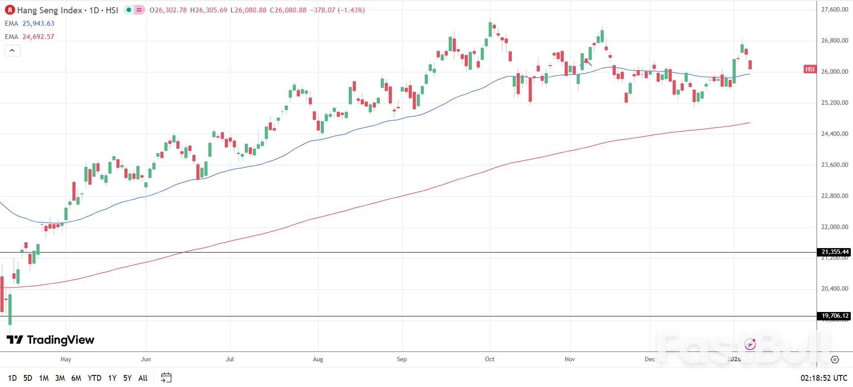This screenshot has width=853, height=387.
Task: Open the 02:18:52 UTC timezone menu
Action: (x=824, y=378)
